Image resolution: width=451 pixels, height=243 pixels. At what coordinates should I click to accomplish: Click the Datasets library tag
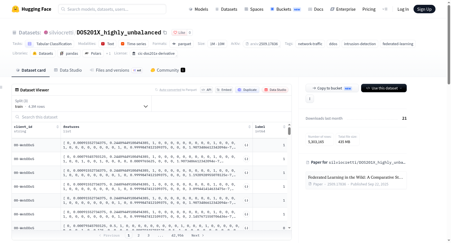coord(43,53)
